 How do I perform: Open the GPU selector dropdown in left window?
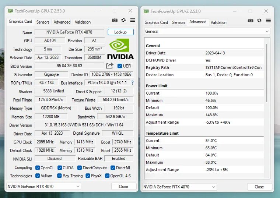[x=43, y=187]
